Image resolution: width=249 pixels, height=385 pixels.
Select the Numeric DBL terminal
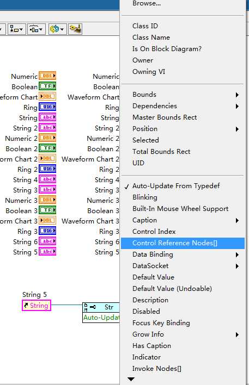tap(47, 76)
